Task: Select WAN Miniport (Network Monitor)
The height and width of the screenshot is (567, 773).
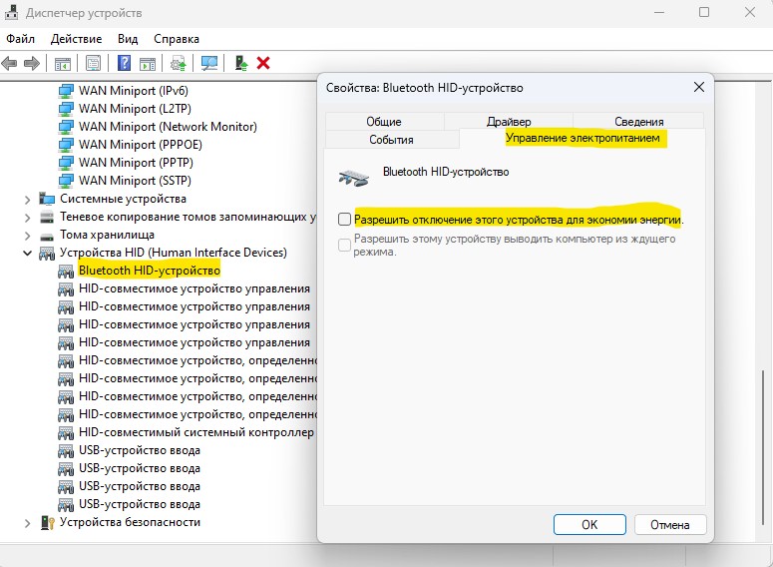Action: pos(168,127)
